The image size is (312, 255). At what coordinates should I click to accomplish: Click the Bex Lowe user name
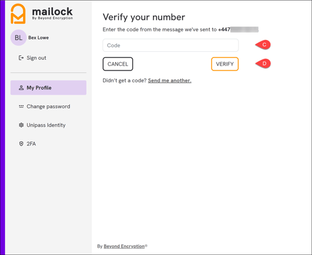pyautogui.click(x=39, y=37)
